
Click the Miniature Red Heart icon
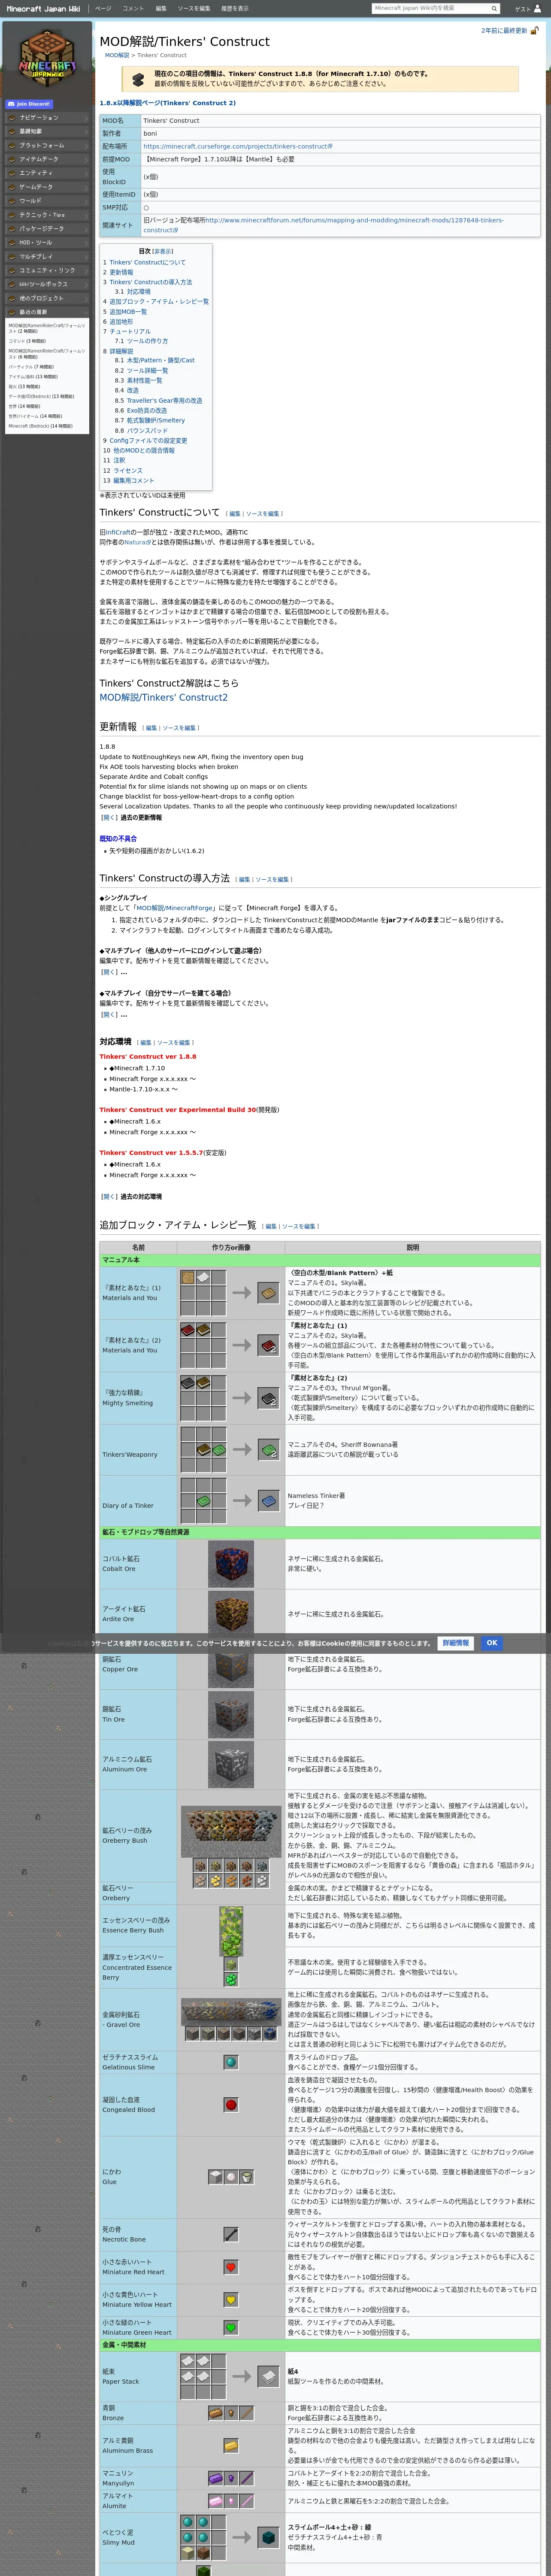click(231, 2267)
